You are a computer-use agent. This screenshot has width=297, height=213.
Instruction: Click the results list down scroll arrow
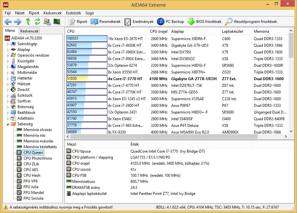[291, 131]
